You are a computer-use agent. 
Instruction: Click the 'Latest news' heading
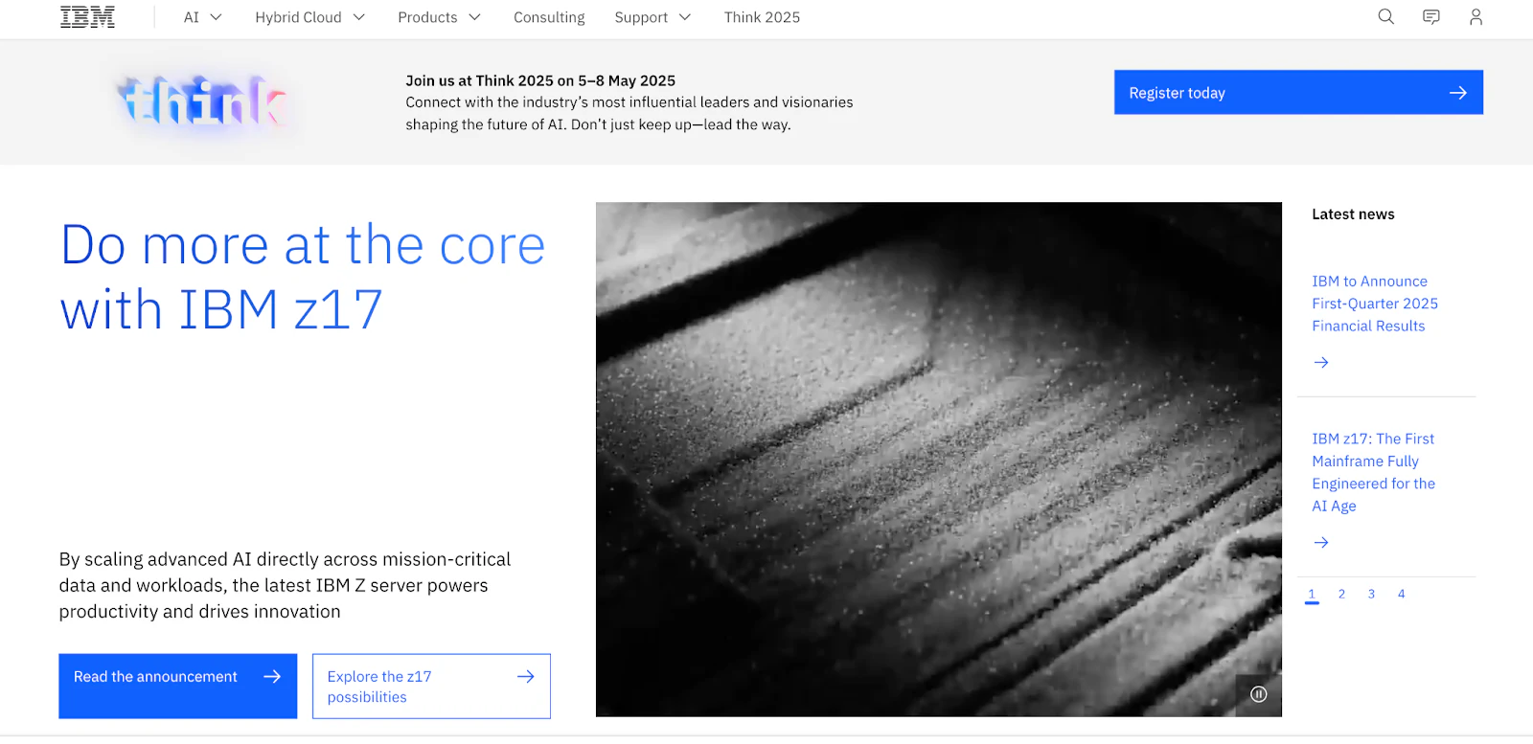[x=1353, y=214]
